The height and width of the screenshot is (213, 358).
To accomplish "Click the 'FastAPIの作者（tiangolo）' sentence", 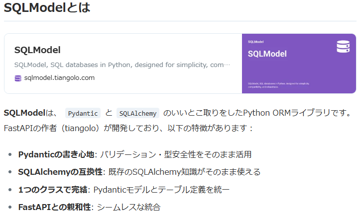I will click(x=128, y=128).
